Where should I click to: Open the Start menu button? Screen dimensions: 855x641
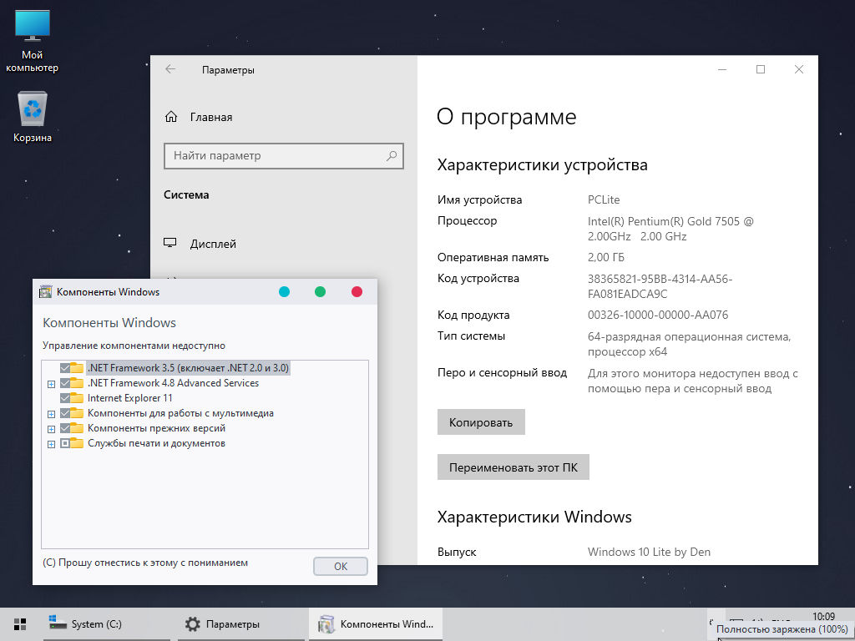20,624
